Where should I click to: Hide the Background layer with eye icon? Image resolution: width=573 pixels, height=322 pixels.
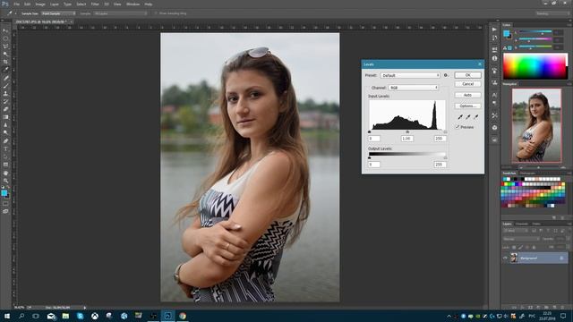point(505,258)
